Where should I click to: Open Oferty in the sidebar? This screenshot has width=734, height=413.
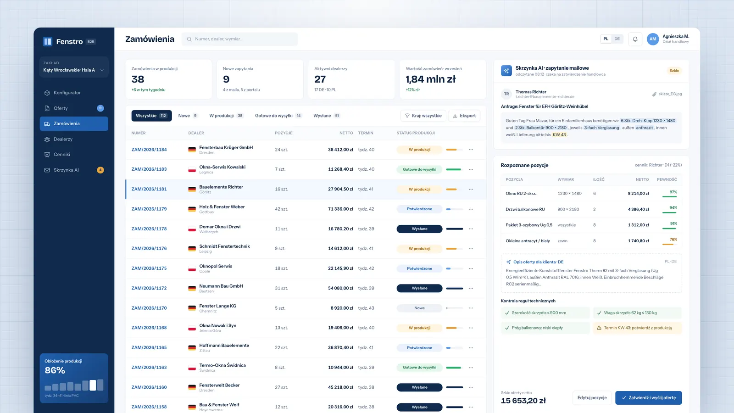[x=74, y=108]
